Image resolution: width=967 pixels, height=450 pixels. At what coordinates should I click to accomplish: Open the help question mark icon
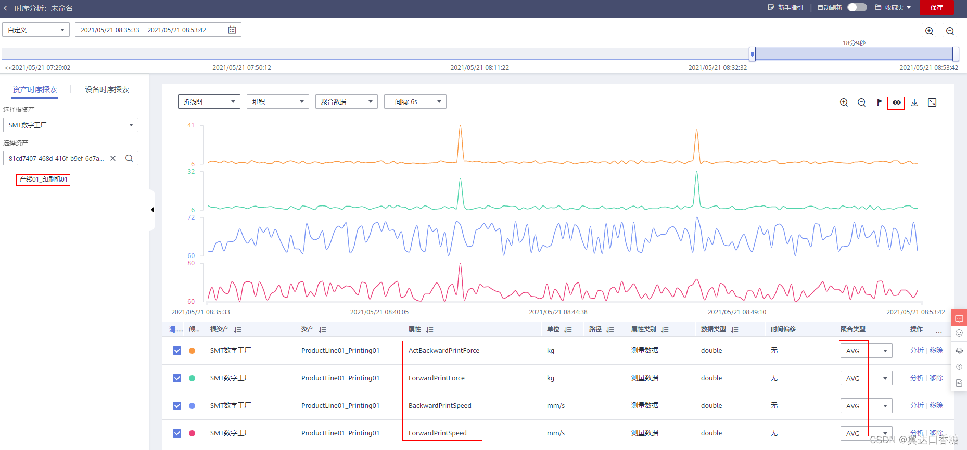click(959, 367)
